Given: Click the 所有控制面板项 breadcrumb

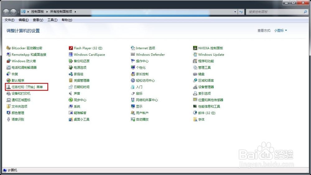Looking at the screenshot, I should pyautogui.click(x=61, y=12).
